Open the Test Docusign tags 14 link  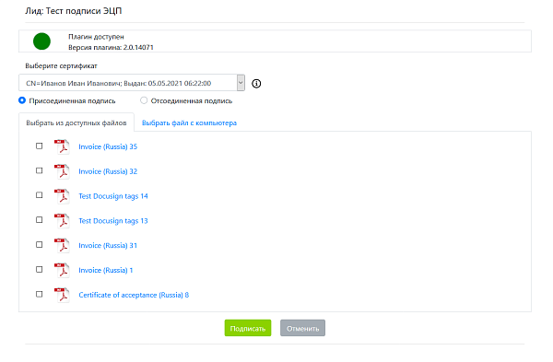coord(113,196)
